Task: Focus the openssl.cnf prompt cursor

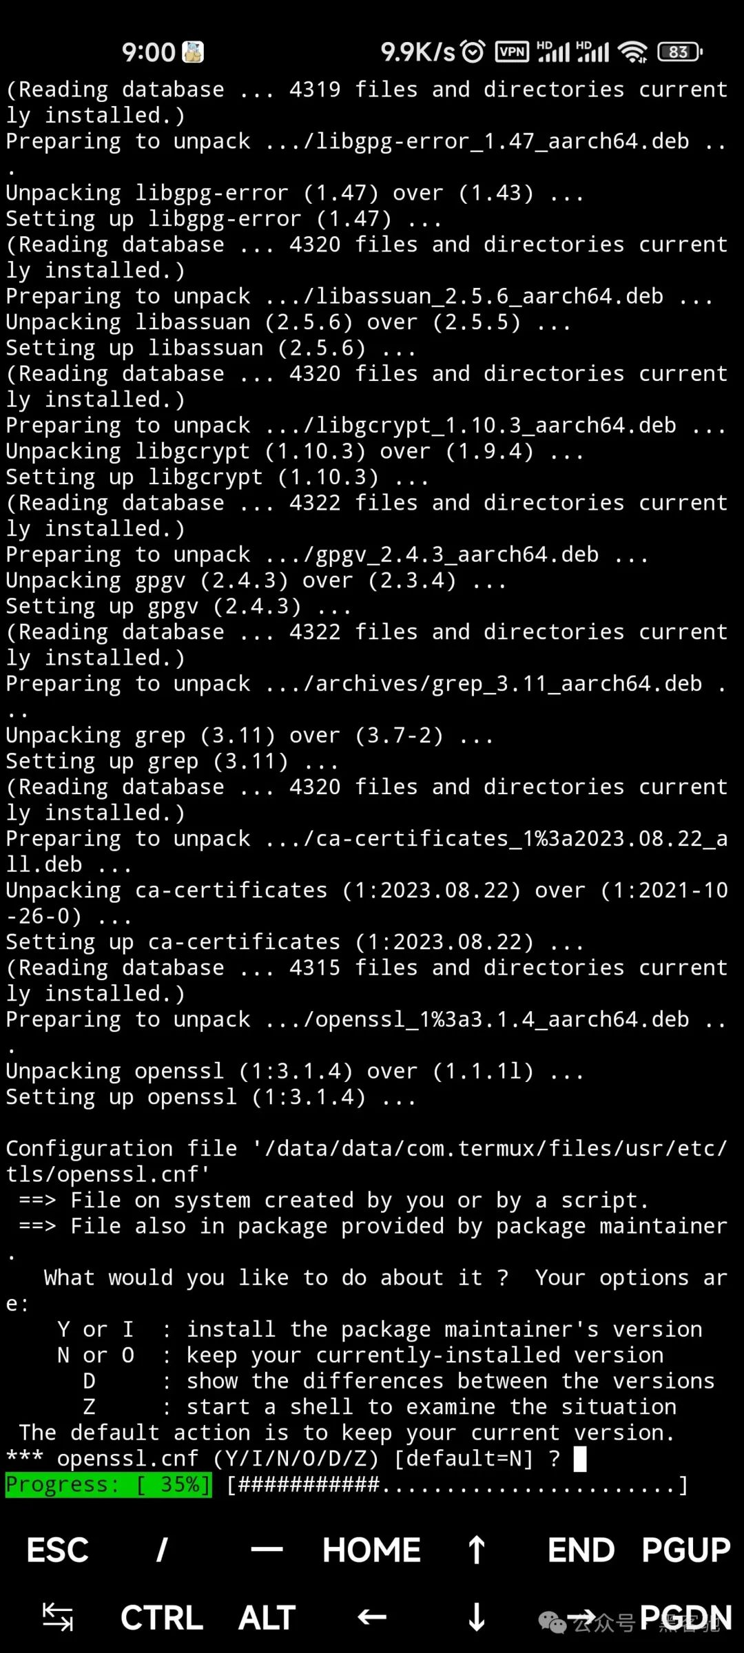Action: click(x=580, y=1459)
